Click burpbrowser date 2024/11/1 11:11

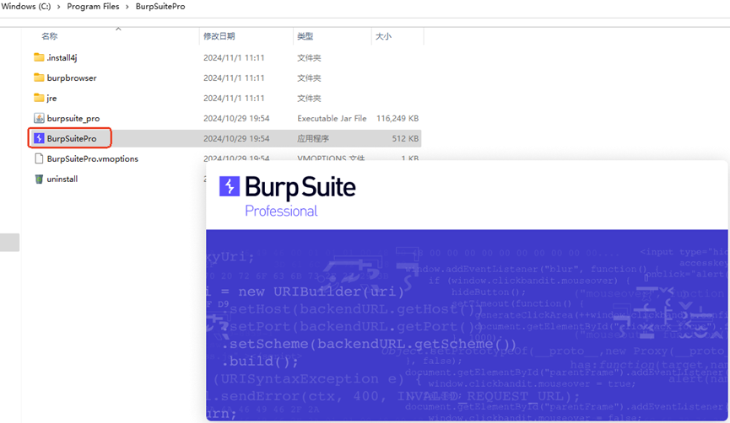point(234,78)
